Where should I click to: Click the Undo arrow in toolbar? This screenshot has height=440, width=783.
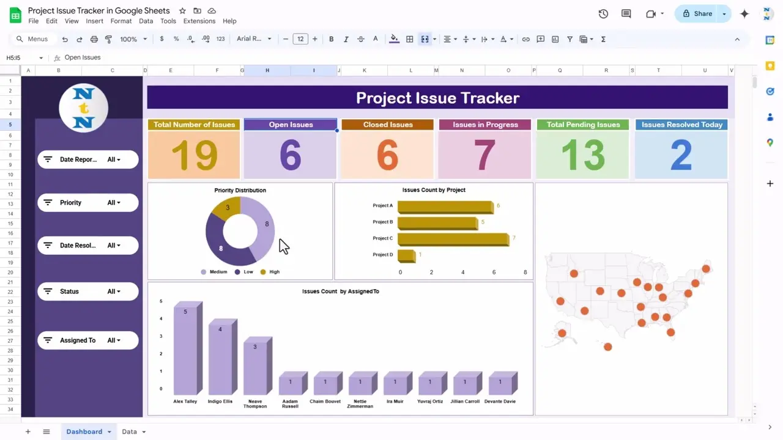pos(65,39)
